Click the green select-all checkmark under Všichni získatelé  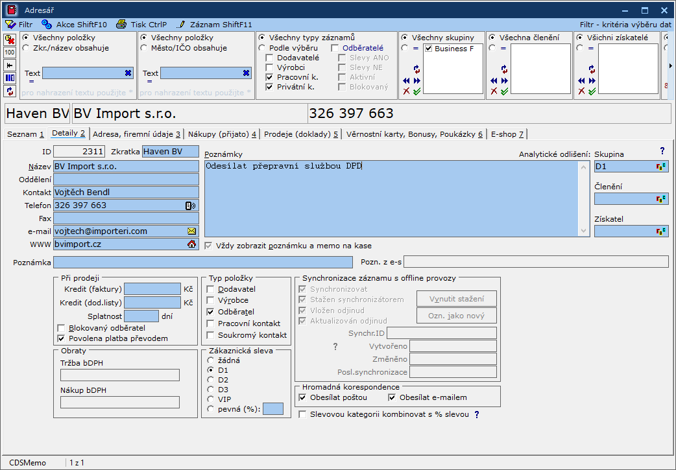592,91
